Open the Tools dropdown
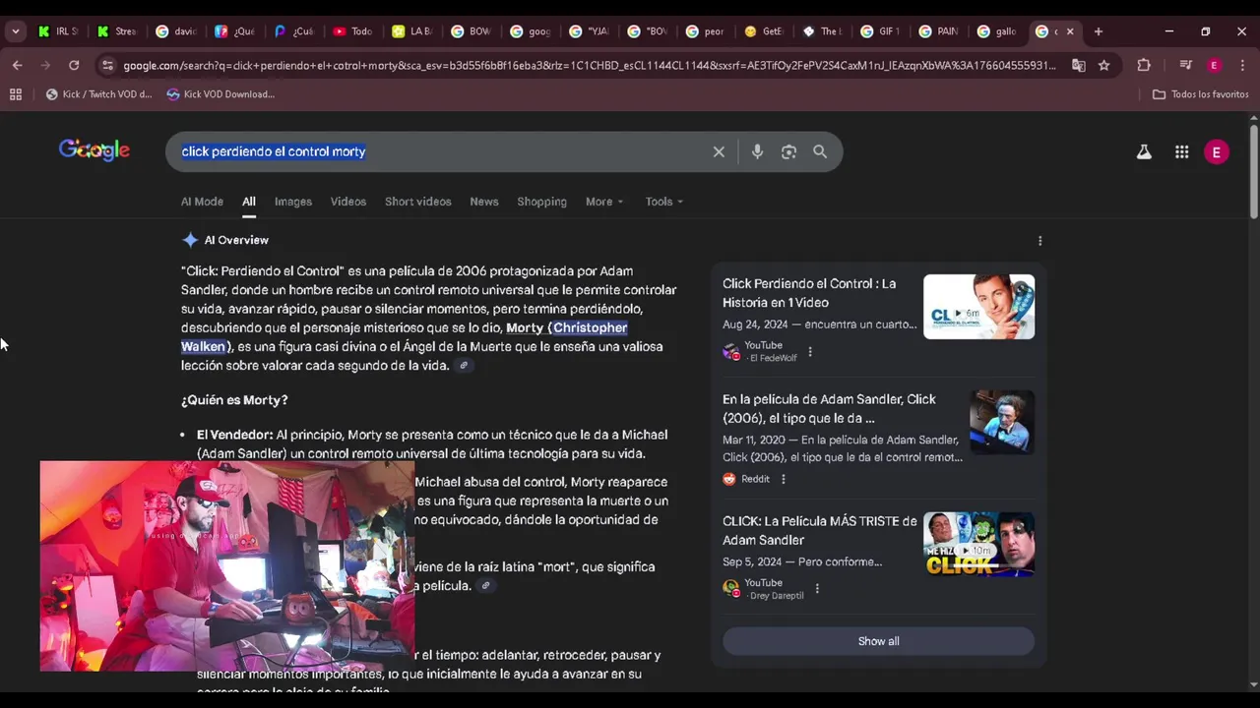Image resolution: width=1260 pixels, height=708 pixels. [x=664, y=202]
